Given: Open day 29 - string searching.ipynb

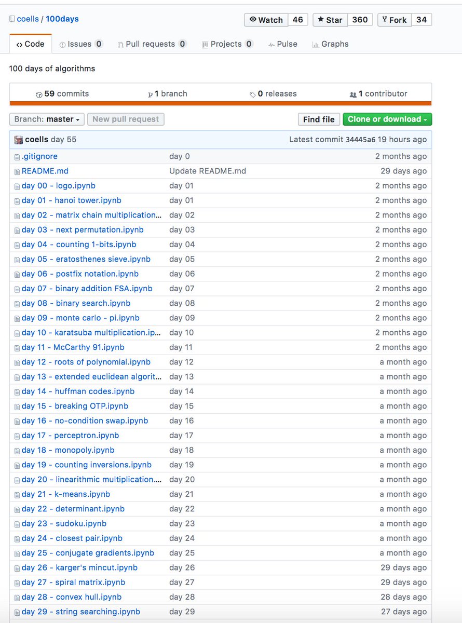Looking at the screenshot, I should click(x=81, y=612).
